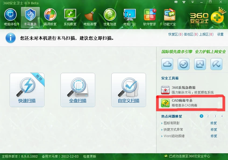
Task: Open 功能大全 all features
Action: click(169, 17)
